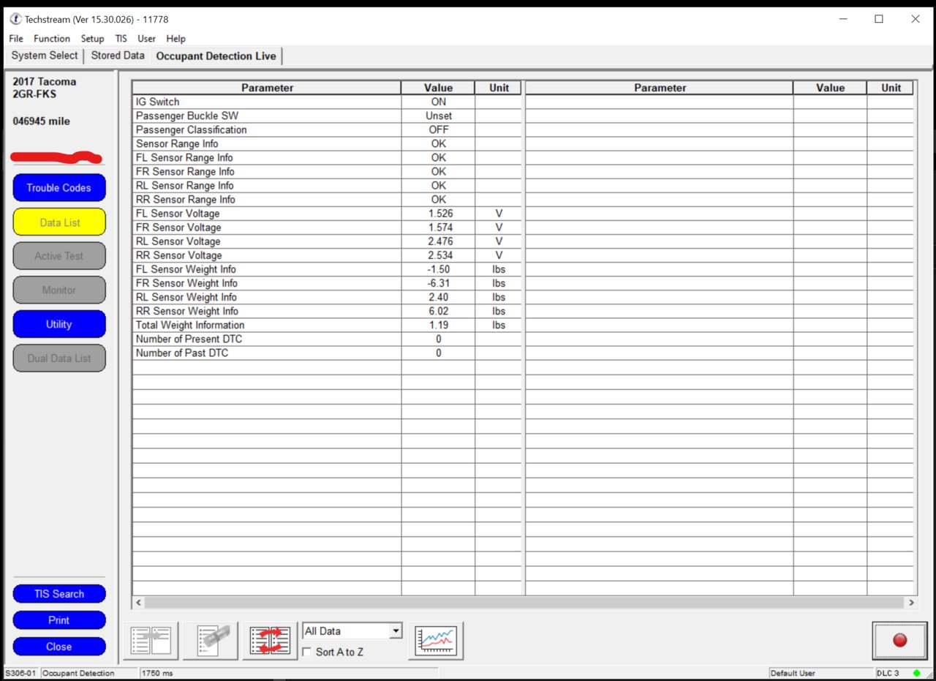Click the green DLC connection indicator
936x681 pixels.
click(916, 673)
